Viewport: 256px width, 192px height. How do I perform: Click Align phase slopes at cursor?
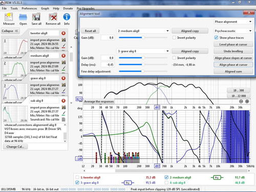coord(233,58)
